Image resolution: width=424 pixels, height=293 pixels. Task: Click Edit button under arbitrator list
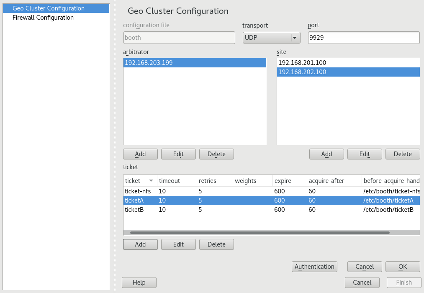pos(178,154)
